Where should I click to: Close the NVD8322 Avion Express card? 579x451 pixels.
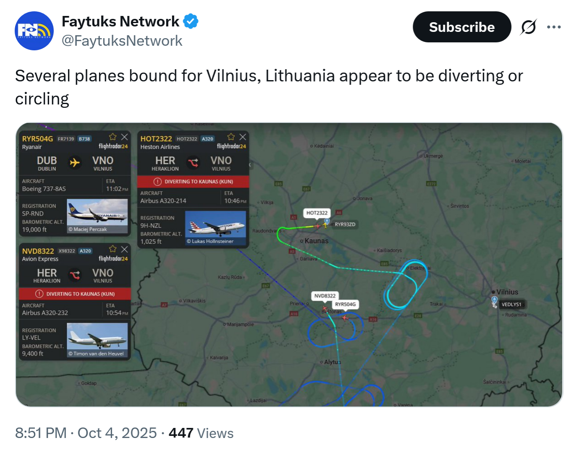pos(124,249)
